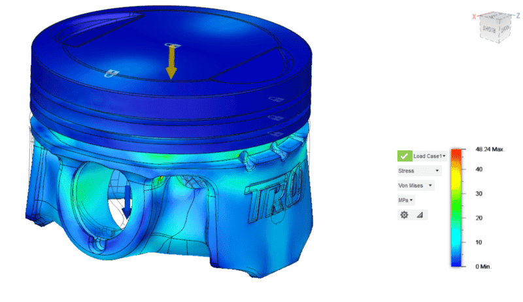Click the 10 legend tick label
The height and width of the screenshot is (302, 523).
(x=479, y=243)
